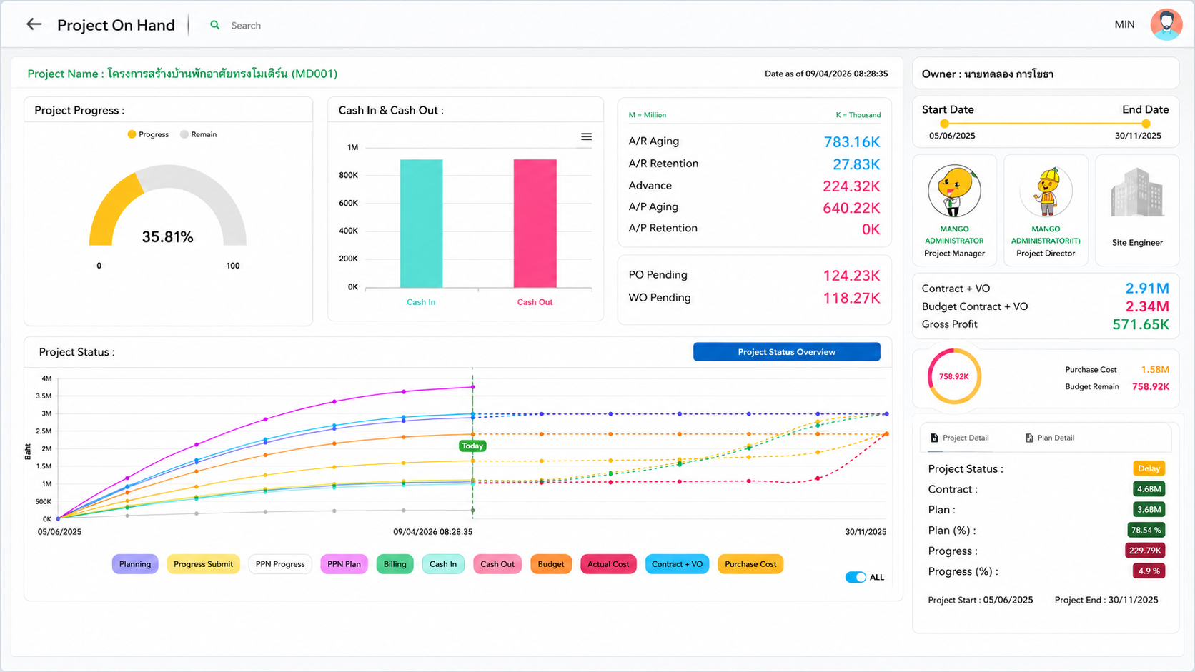Click the Date as of timestamp

[826, 74]
